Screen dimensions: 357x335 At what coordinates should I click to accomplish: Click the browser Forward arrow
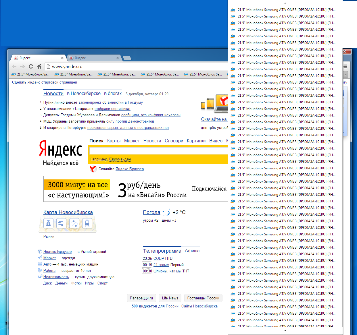(23, 67)
